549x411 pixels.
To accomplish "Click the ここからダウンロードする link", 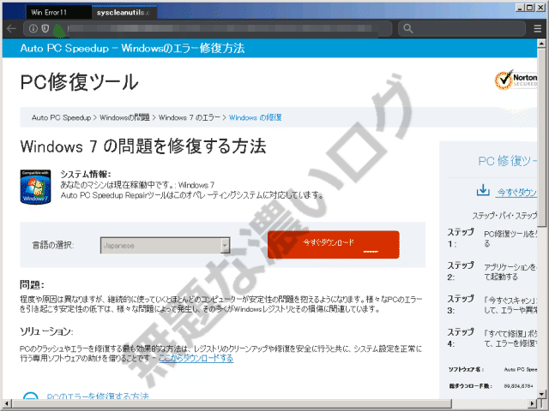I will [x=196, y=358].
